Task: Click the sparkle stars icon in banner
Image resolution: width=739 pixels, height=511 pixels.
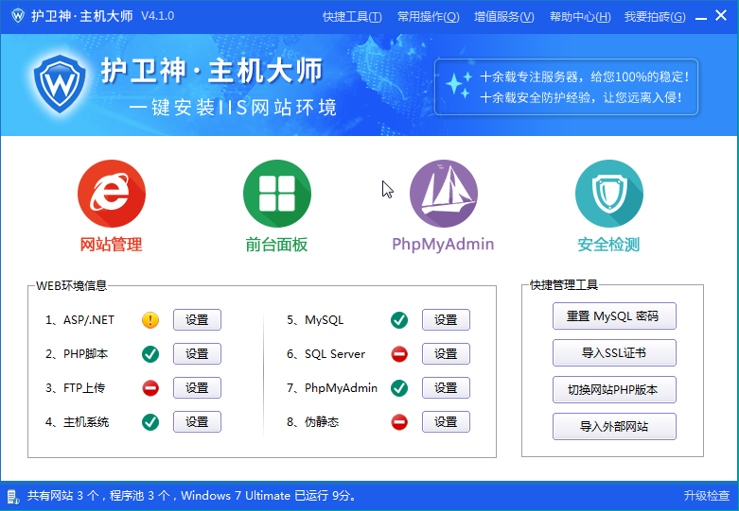Action: click(458, 85)
